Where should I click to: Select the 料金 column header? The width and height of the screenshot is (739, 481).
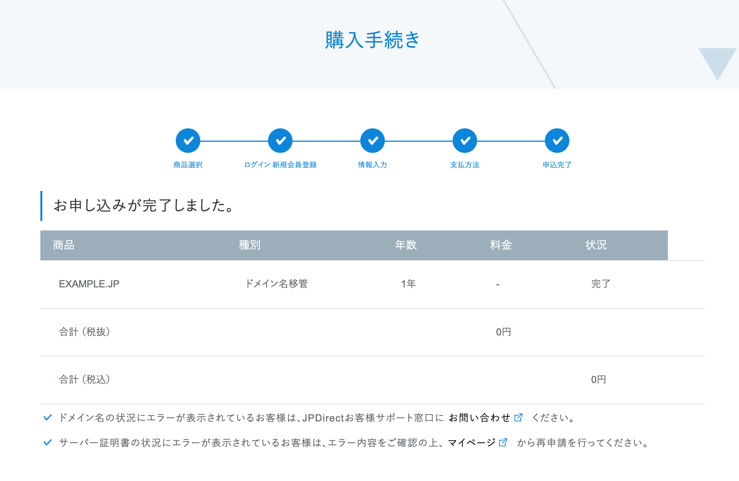tap(501, 245)
